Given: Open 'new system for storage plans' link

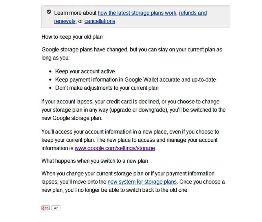Looking at the screenshot, I should [x=142, y=182].
